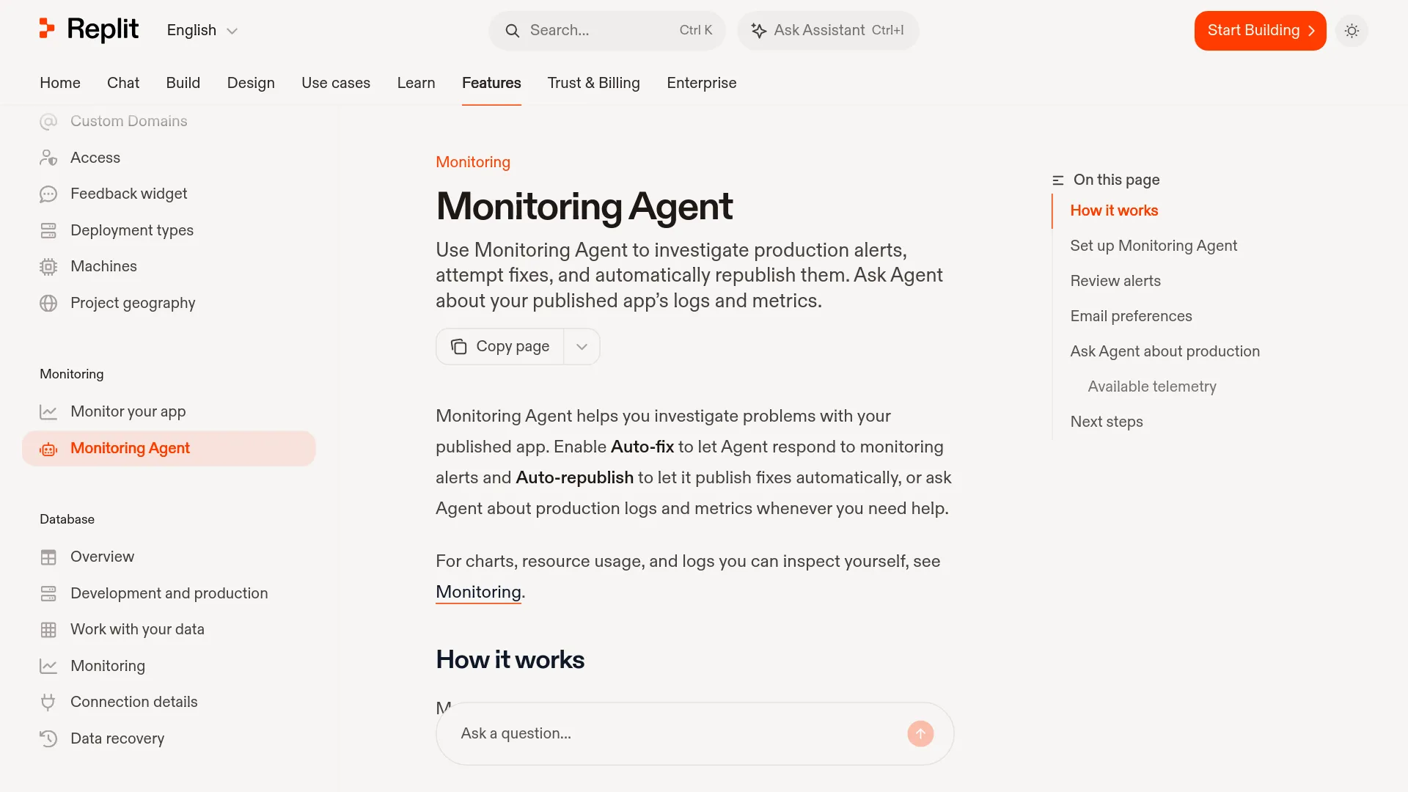
Task: Jump to Ask Agent about production section
Action: tap(1165, 351)
